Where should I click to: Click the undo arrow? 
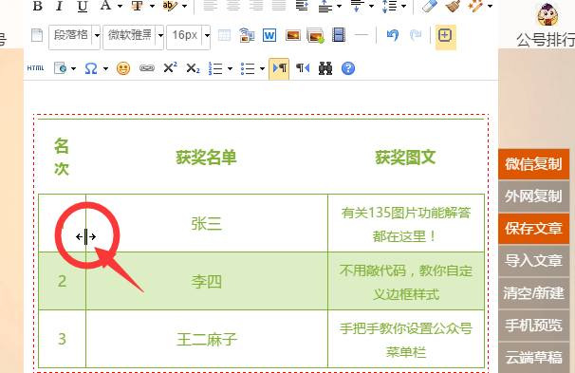pos(393,35)
